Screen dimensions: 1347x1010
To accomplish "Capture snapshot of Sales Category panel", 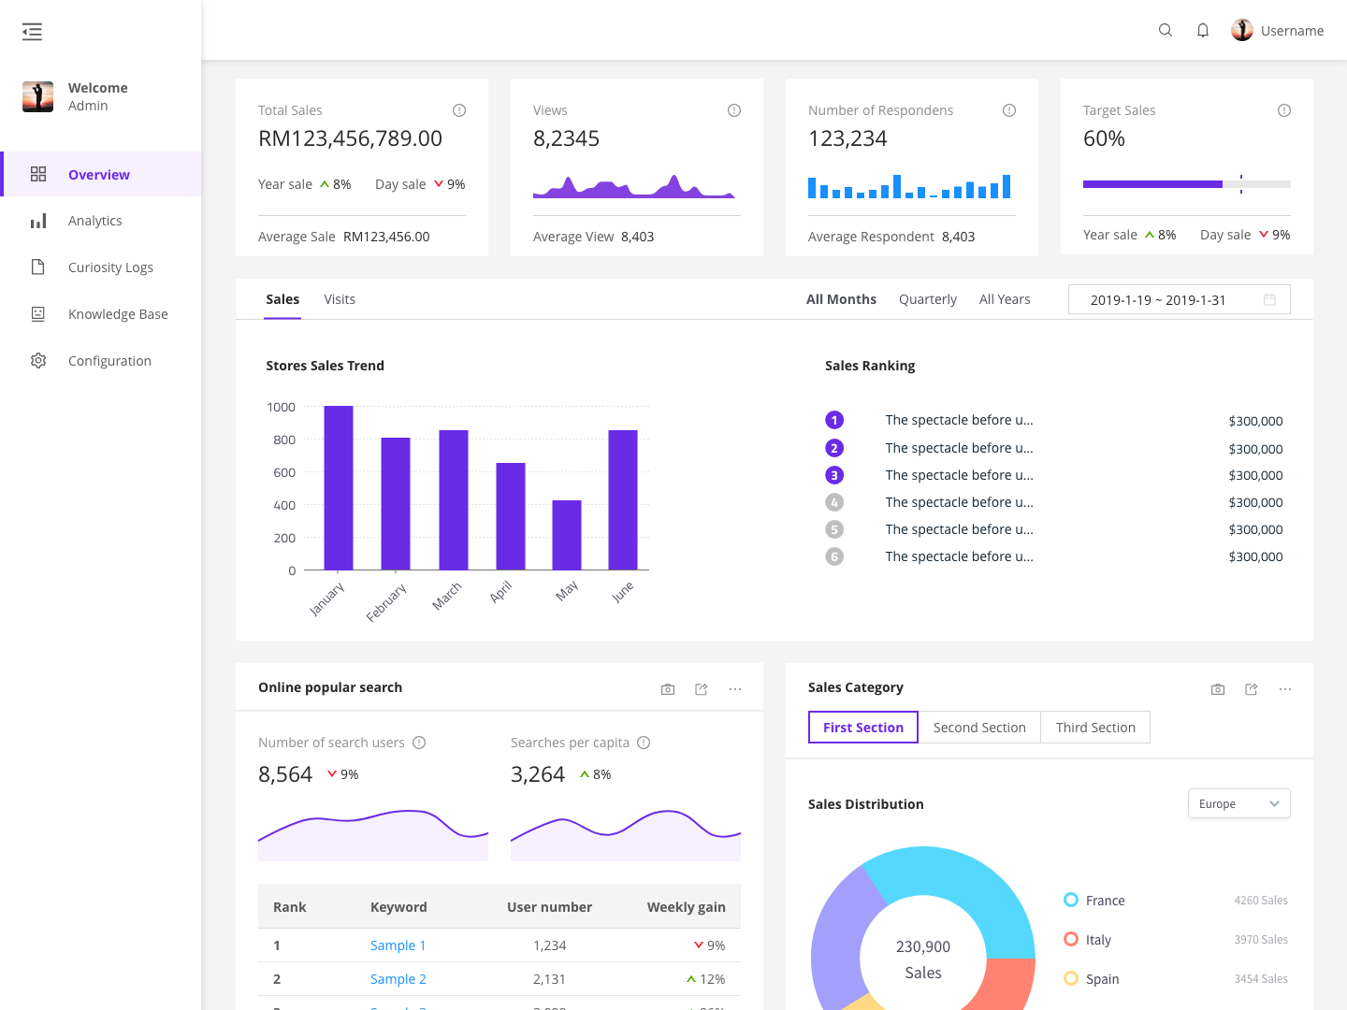I will [1218, 688].
